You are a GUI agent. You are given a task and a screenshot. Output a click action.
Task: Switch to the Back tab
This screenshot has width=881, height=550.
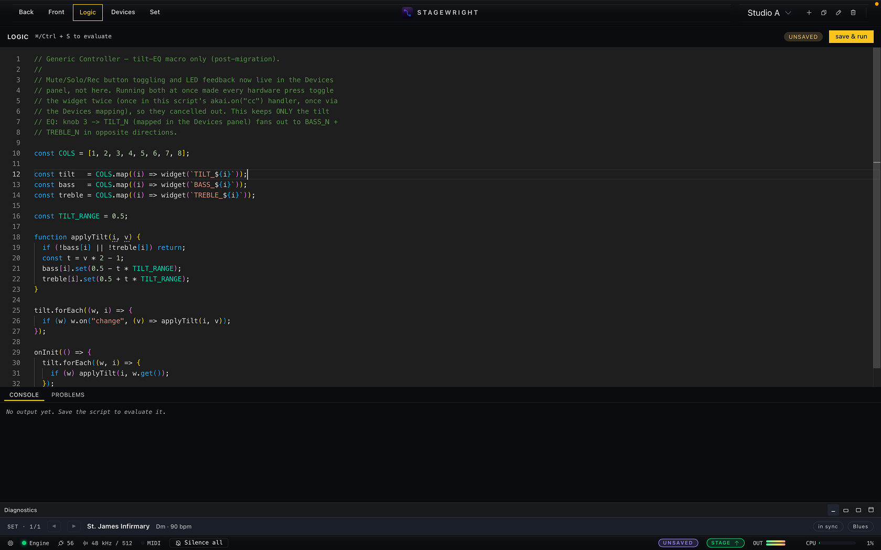coord(26,12)
